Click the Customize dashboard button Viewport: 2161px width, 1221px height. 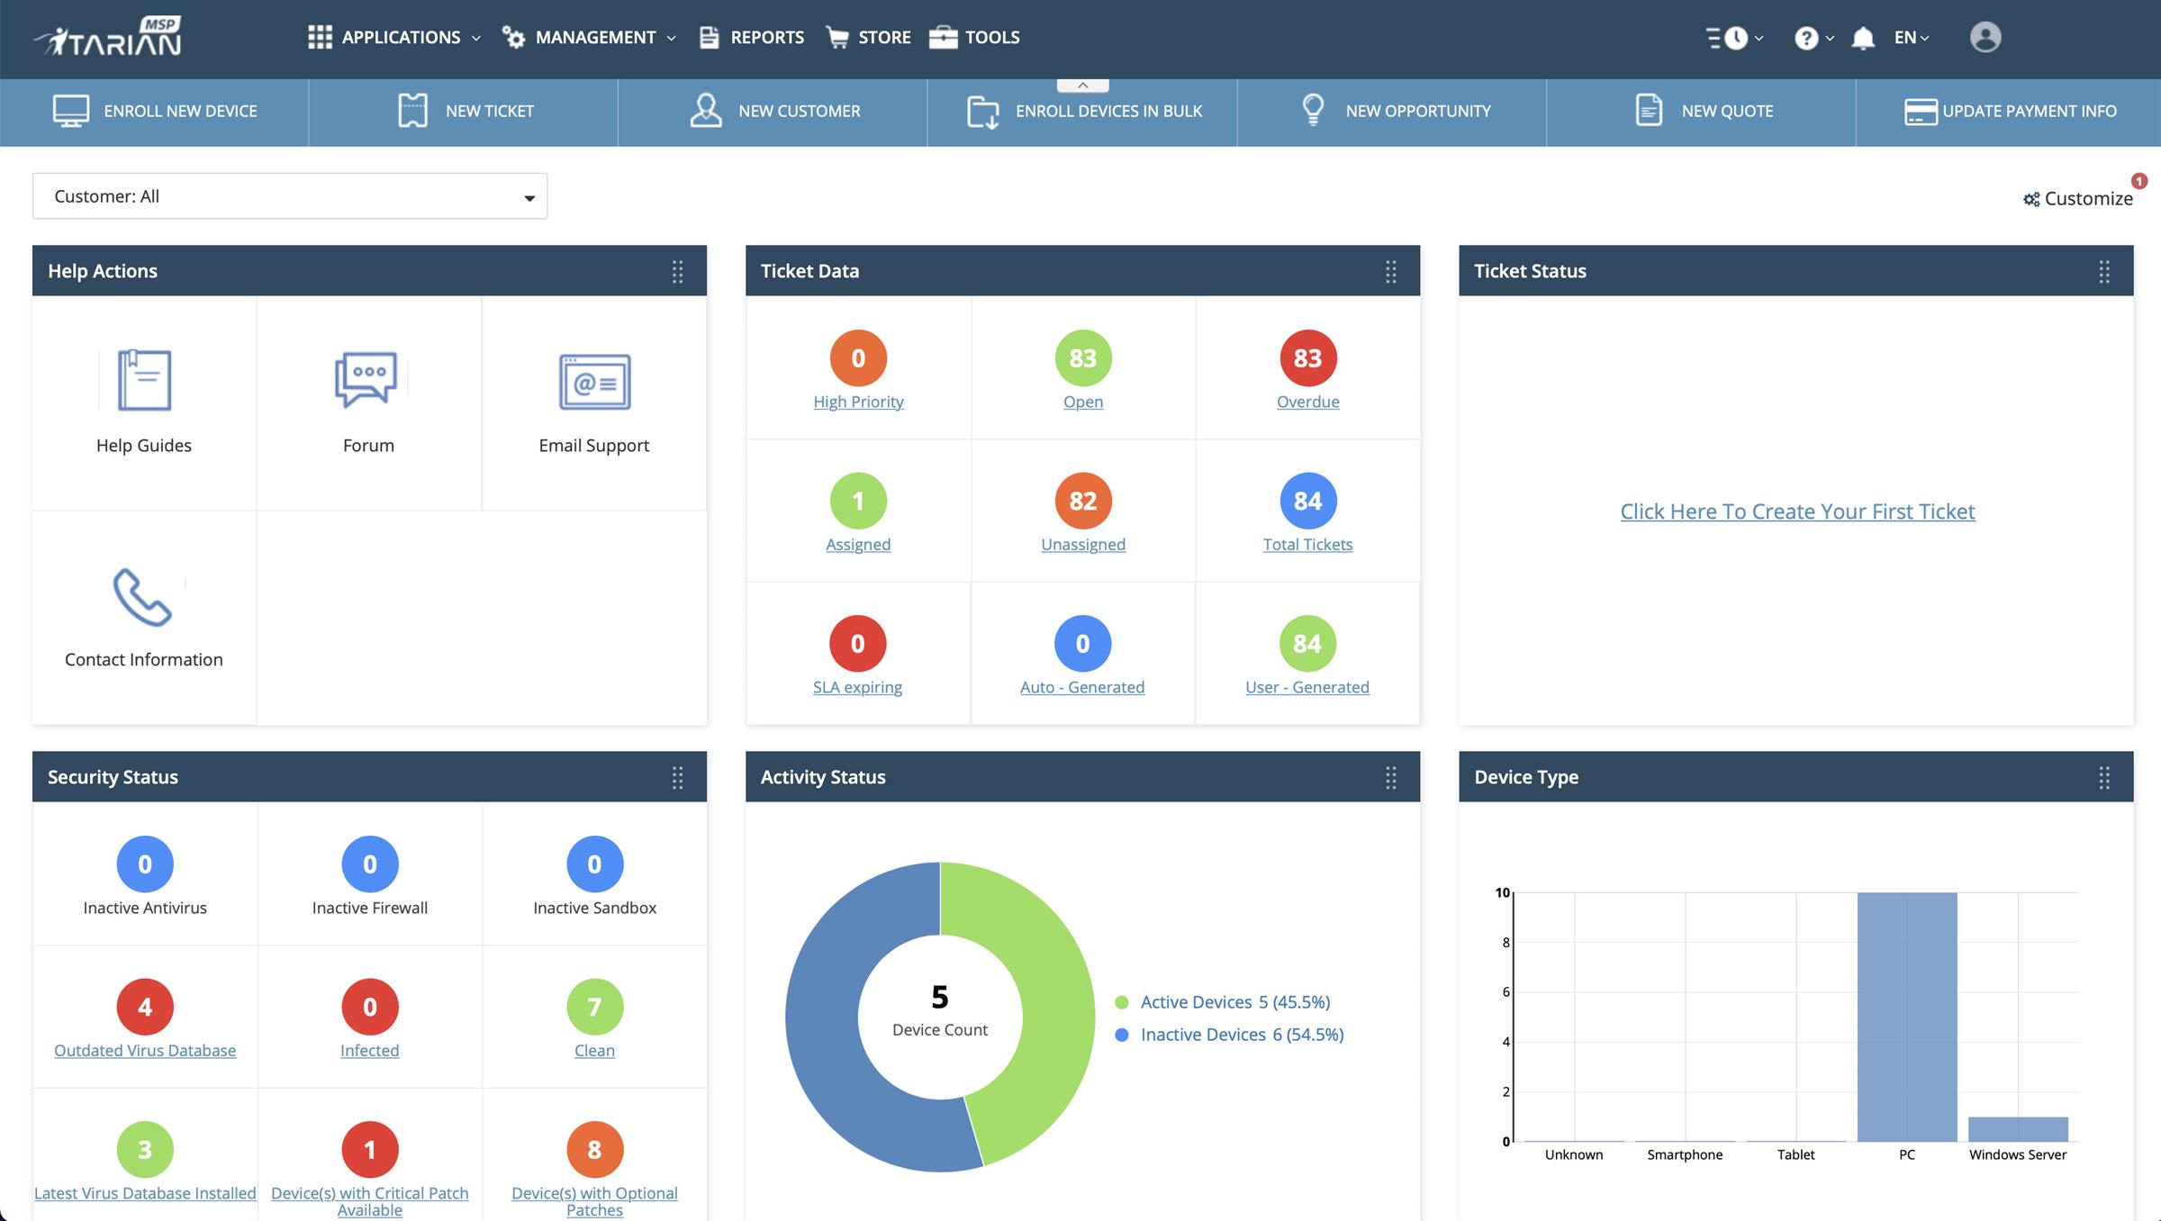click(x=2075, y=197)
